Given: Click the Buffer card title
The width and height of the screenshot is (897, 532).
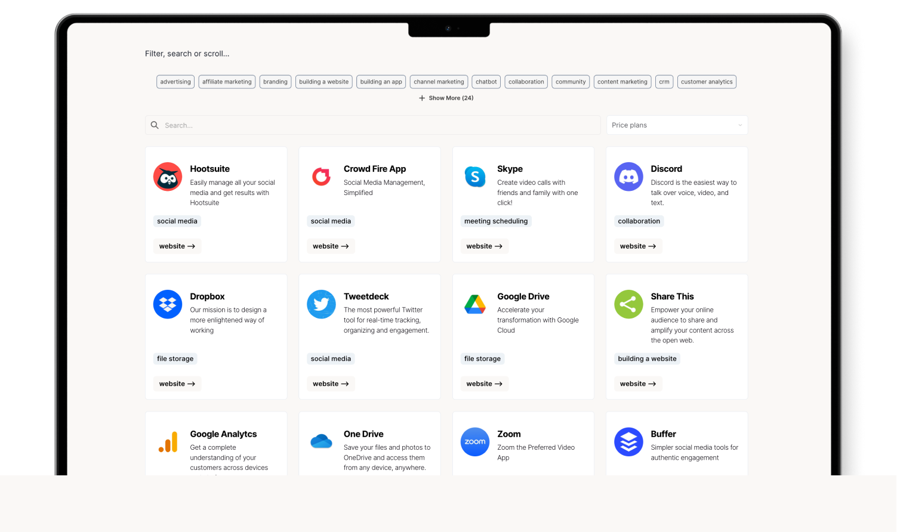Looking at the screenshot, I should click(664, 434).
